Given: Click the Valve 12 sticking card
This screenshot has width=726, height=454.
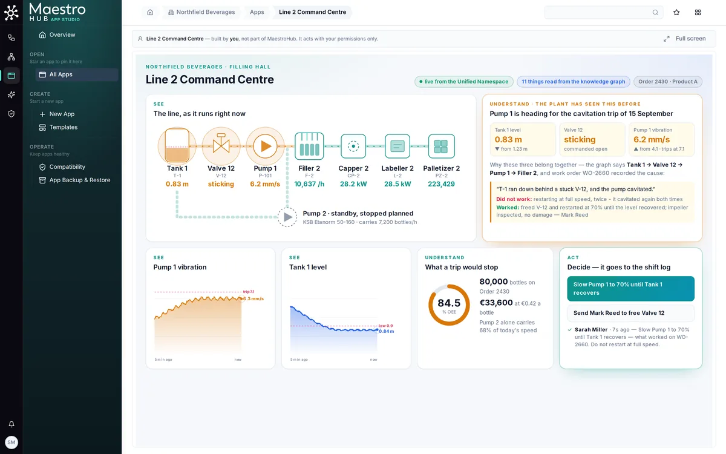Looking at the screenshot, I should click(592, 140).
